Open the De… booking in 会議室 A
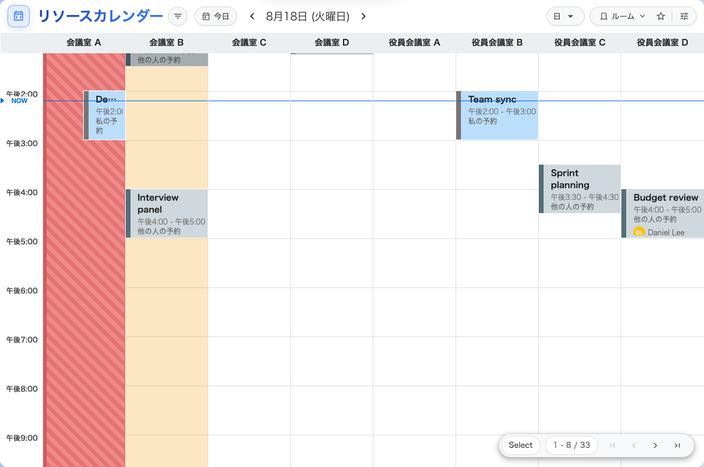This screenshot has width=704, height=467. [x=104, y=116]
